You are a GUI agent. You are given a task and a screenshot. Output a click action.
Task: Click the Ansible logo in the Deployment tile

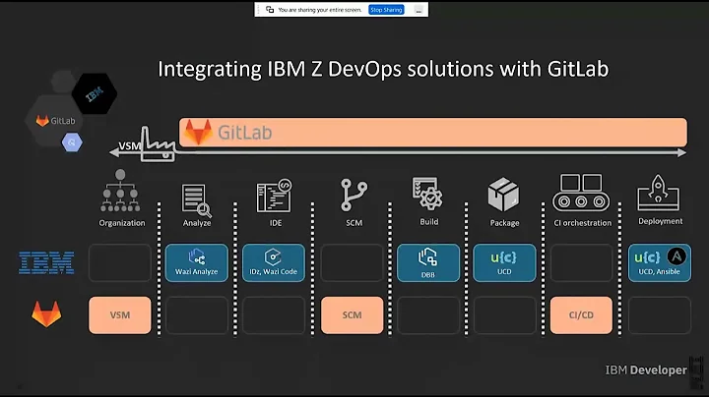click(x=677, y=256)
